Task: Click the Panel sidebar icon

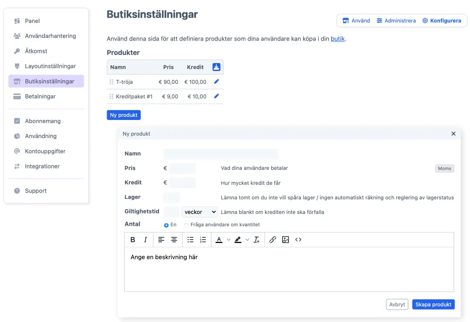Action: coord(17,21)
